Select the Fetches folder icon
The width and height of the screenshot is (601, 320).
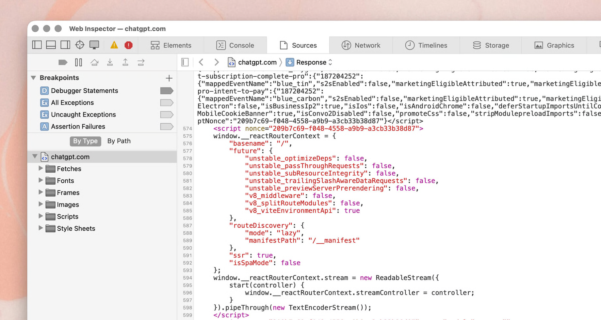tap(50, 169)
